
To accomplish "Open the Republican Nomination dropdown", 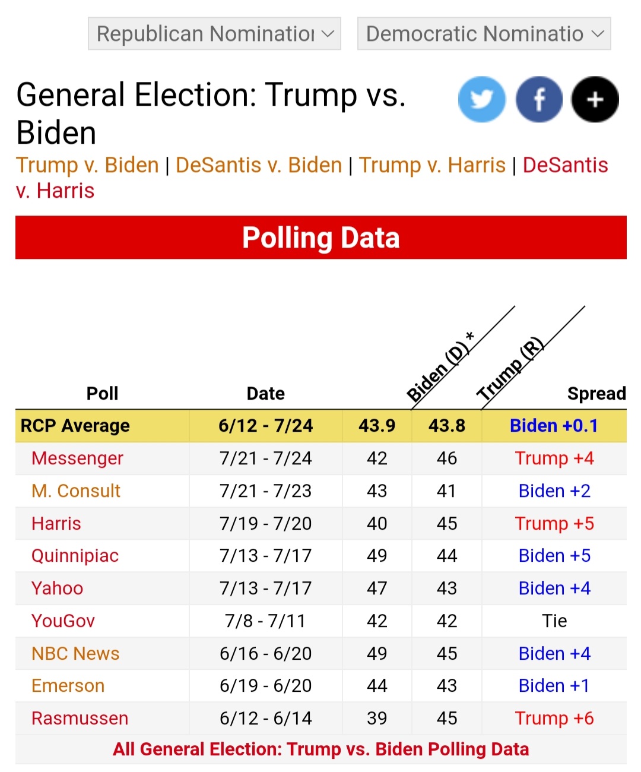I will pyautogui.click(x=214, y=34).
